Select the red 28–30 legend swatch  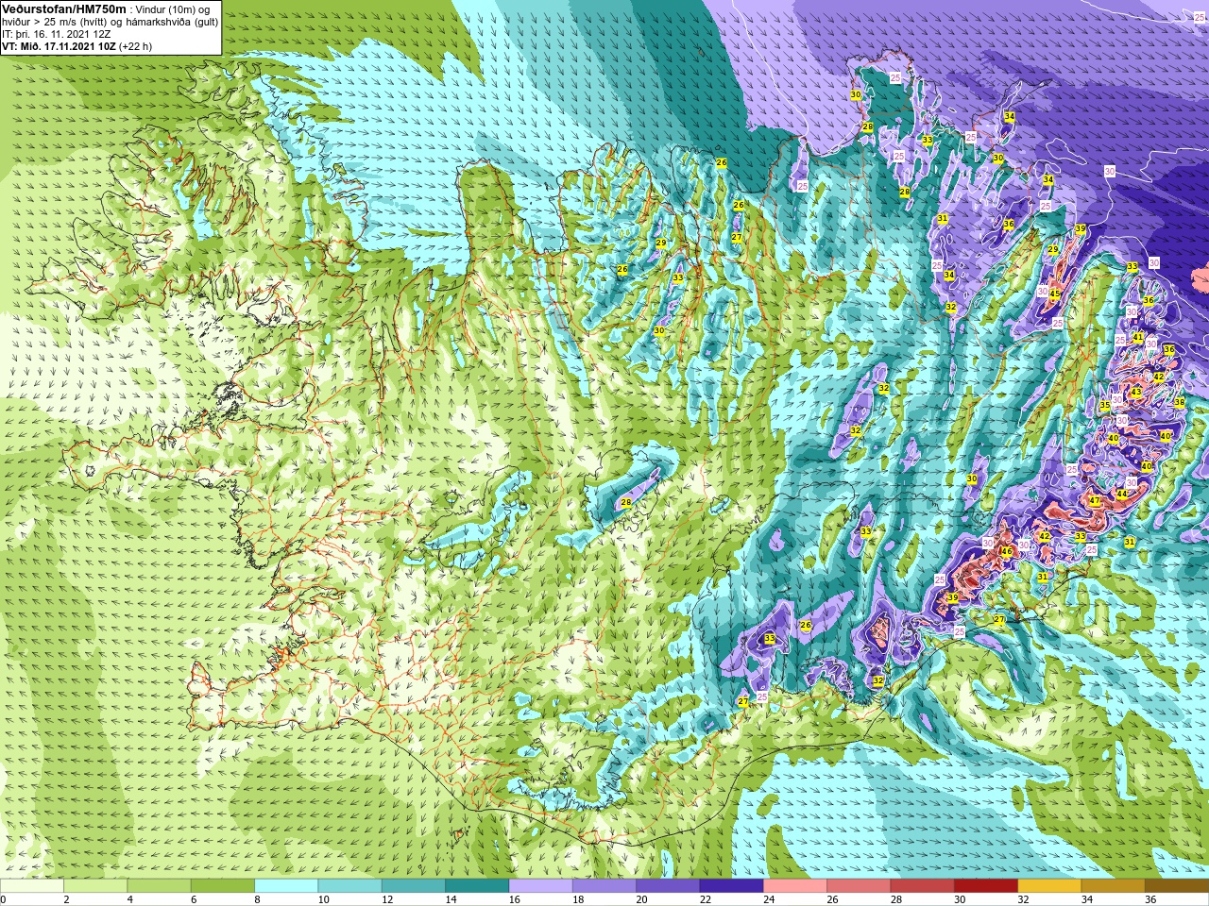point(922,886)
